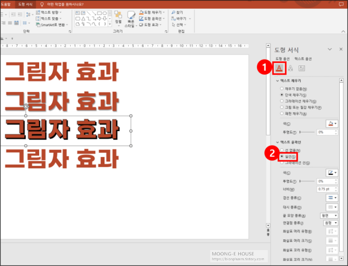Open text fill 색 color picker
Image resolution: width=348 pixels, height=266 pixels.
tap(332, 124)
